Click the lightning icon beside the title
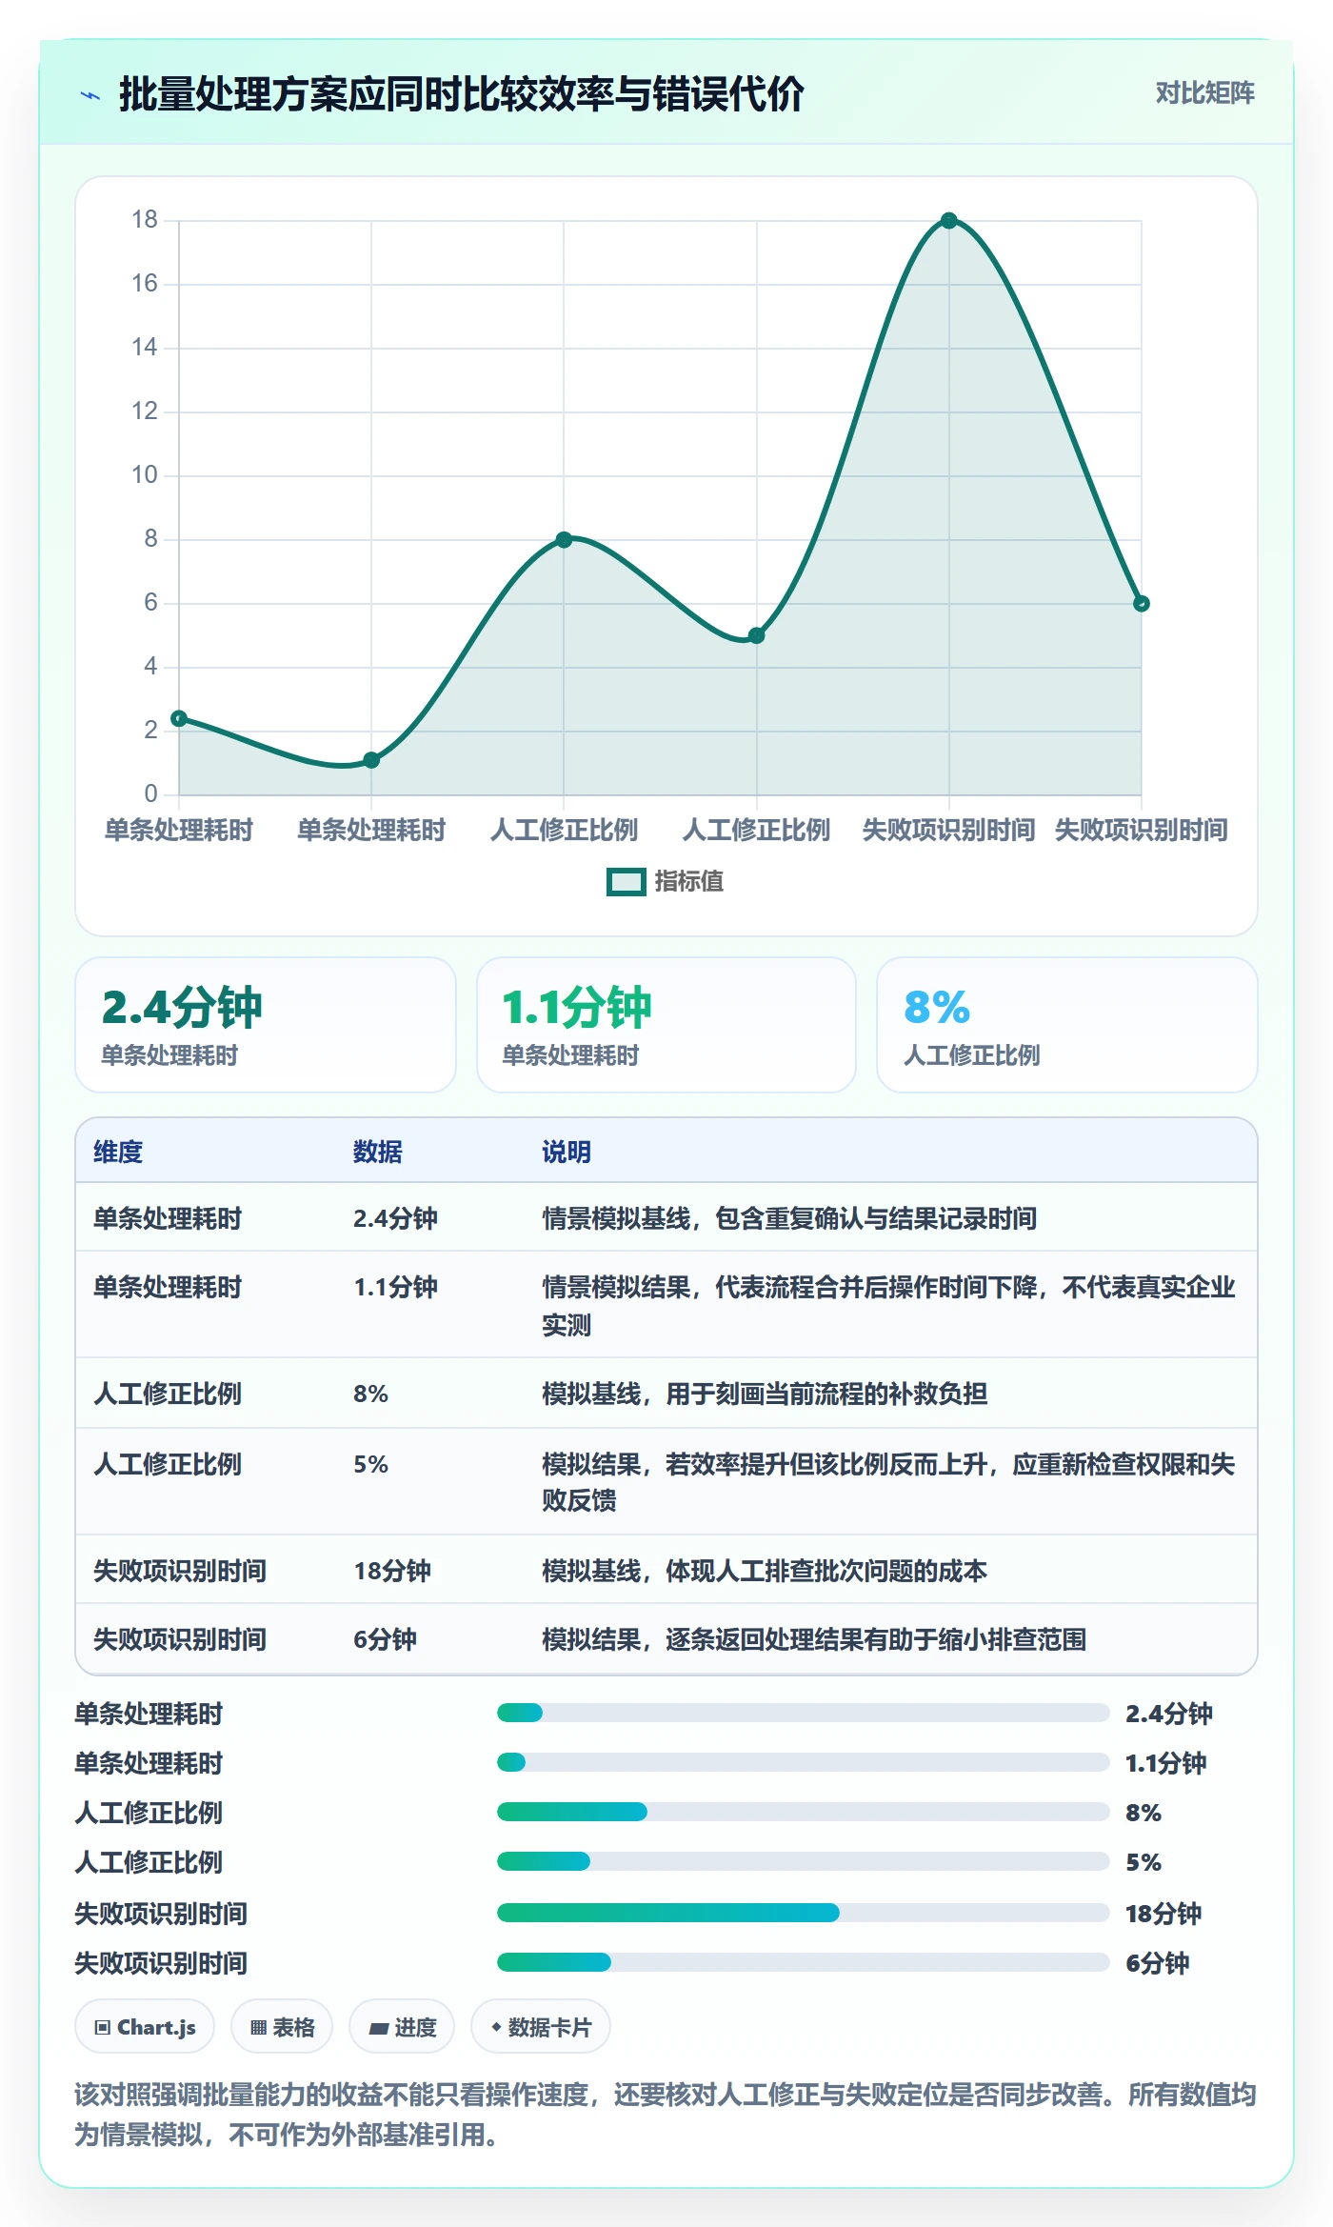 (x=90, y=95)
